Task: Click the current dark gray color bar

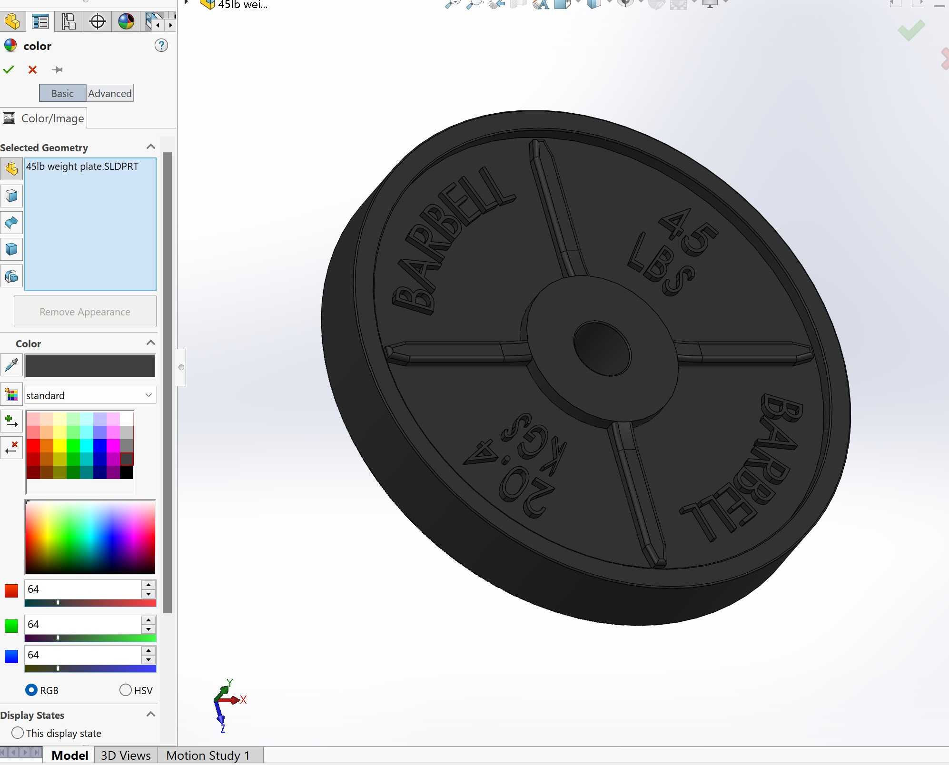Action: [90, 365]
